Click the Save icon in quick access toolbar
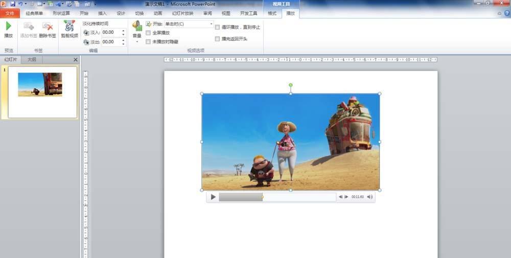 pos(13,4)
